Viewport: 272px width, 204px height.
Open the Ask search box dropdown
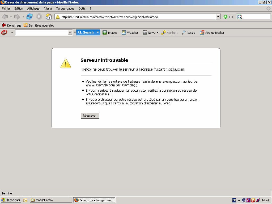(x=70, y=32)
